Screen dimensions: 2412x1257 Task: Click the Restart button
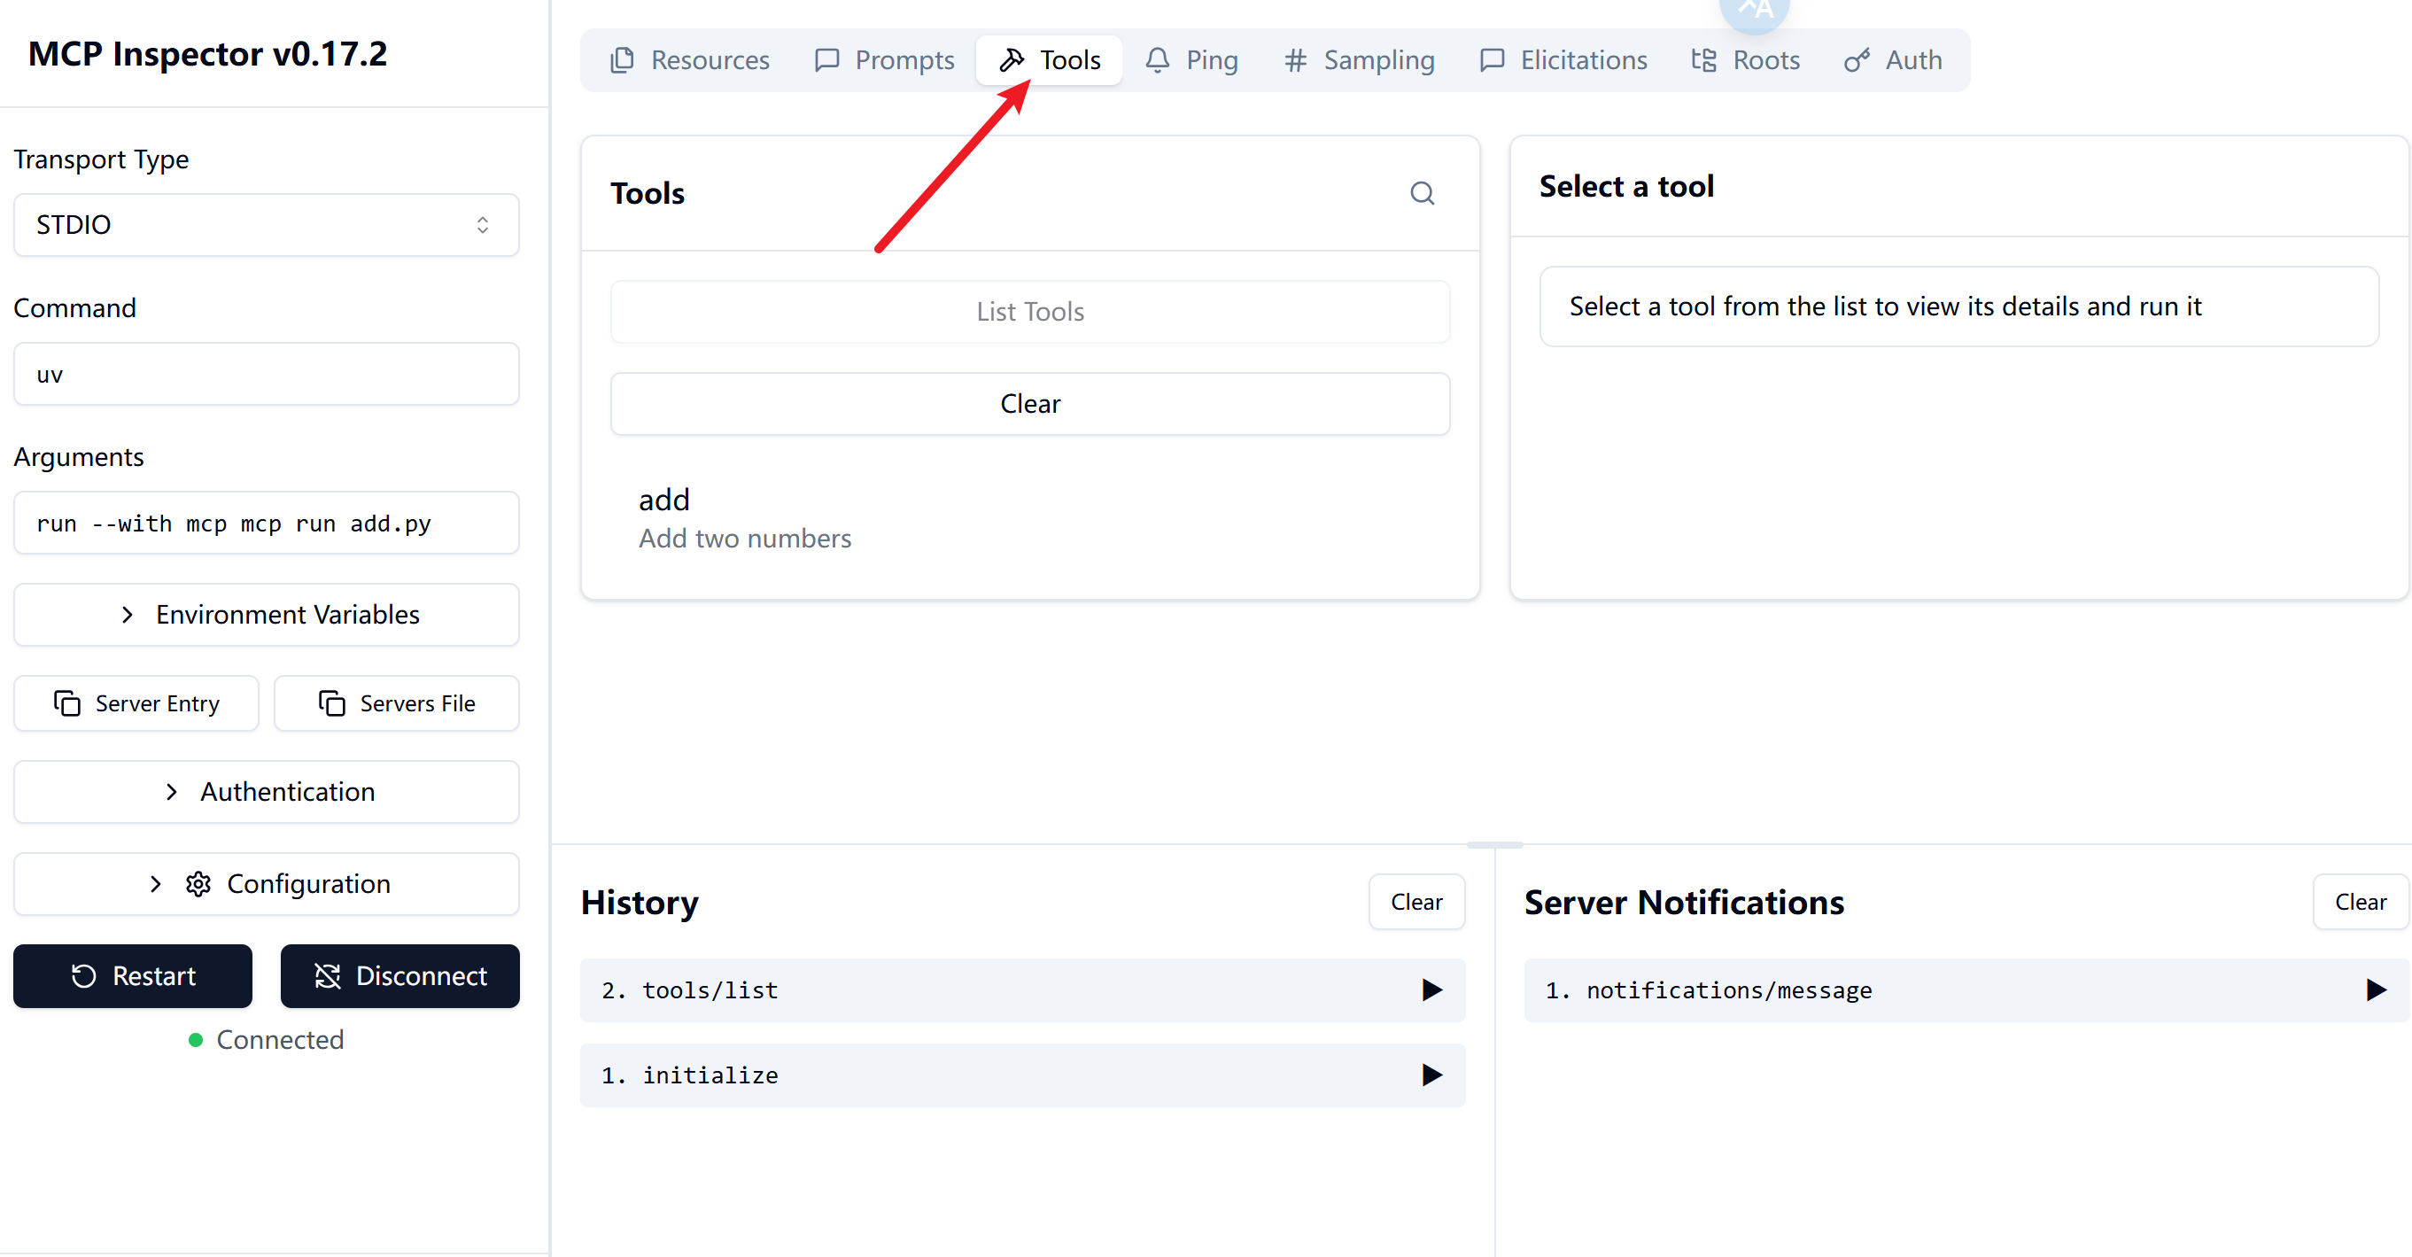pyautogui.click(x=133, y=976)
